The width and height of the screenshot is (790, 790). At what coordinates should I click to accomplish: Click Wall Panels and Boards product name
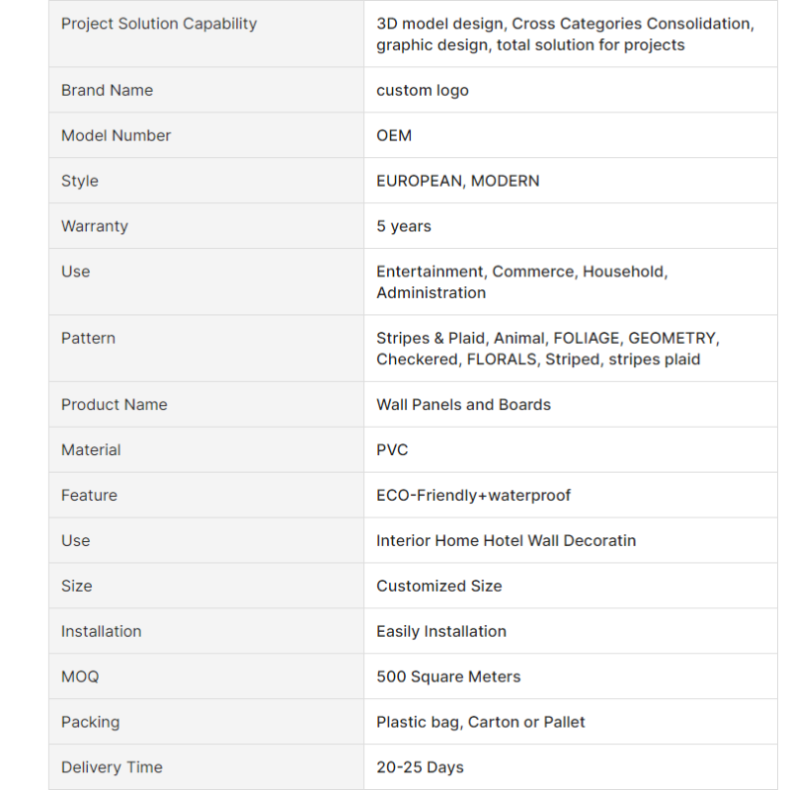click(463, 405)
